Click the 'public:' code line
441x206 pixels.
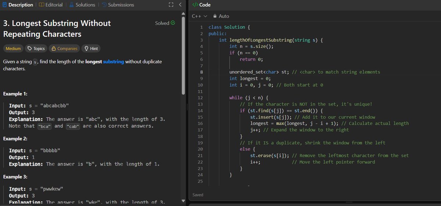(218, 33)
